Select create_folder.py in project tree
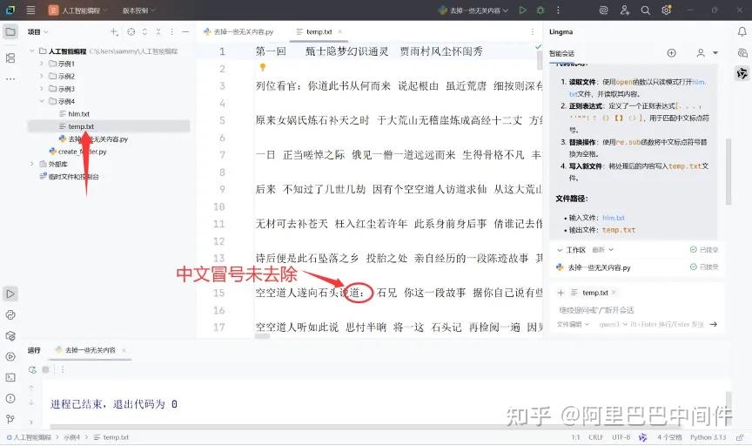Screen dimensions: 752x446 77,152
